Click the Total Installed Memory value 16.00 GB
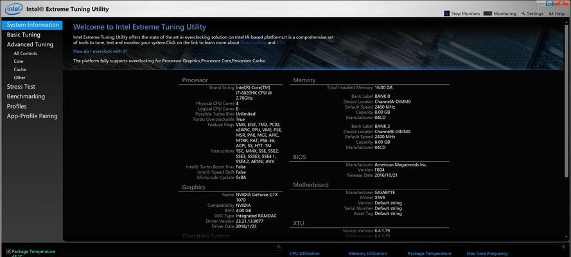The width and height of the screenshot is (571, 257). pyautogui.click(x=383, y=88)
